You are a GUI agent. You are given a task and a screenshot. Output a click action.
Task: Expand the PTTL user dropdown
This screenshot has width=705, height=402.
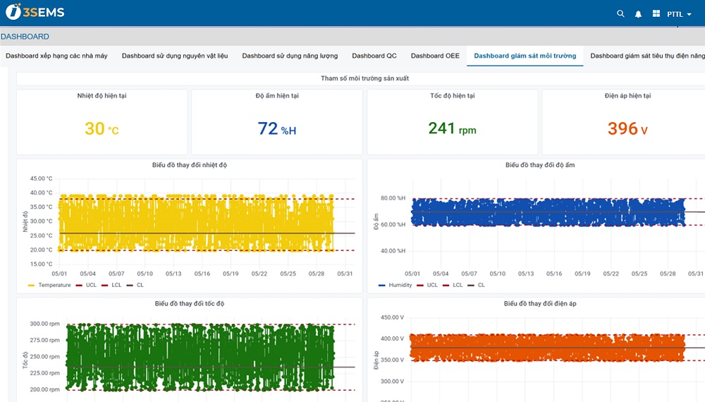coord(679,14)
